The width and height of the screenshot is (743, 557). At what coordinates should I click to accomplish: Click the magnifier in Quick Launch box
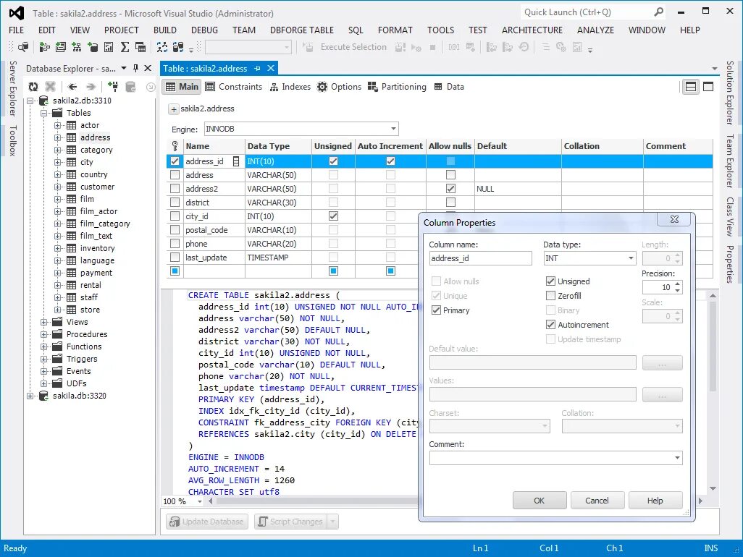(659, 12)
